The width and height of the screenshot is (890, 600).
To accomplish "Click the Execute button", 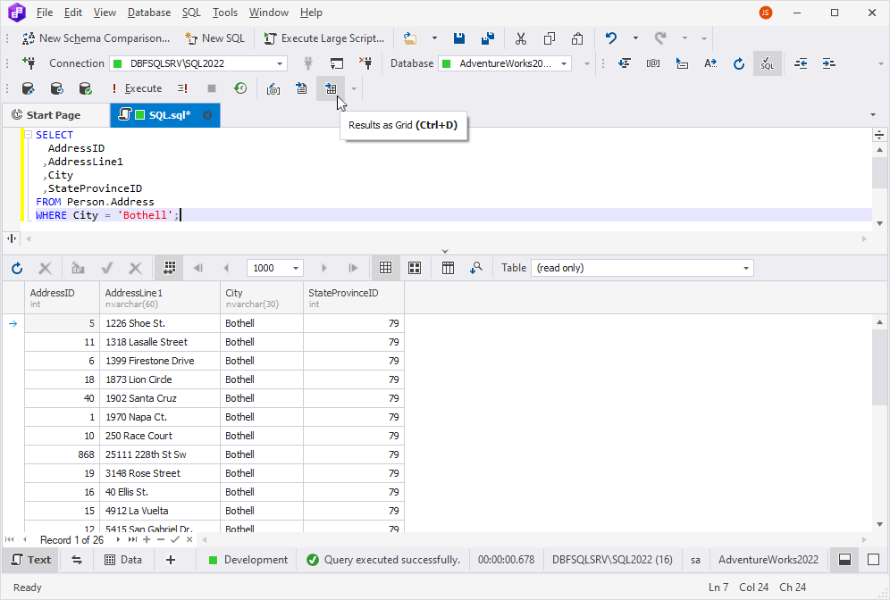I will [x=136, y=88].
